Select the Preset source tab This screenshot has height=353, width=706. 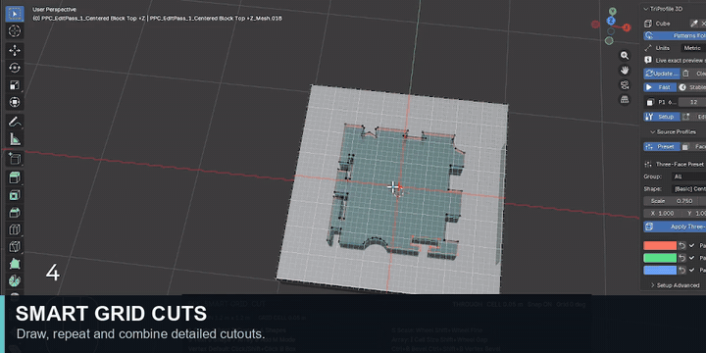tap(661, 147)
